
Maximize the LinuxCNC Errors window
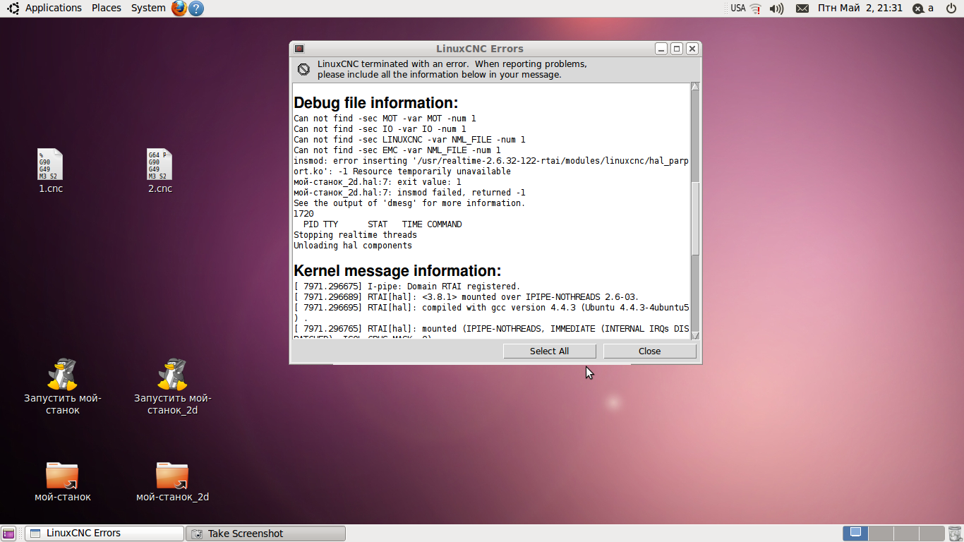[x=677, y=49]
